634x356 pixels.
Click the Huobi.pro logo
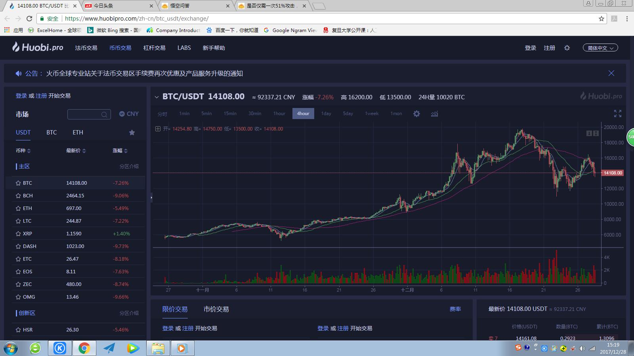(38, 47)
